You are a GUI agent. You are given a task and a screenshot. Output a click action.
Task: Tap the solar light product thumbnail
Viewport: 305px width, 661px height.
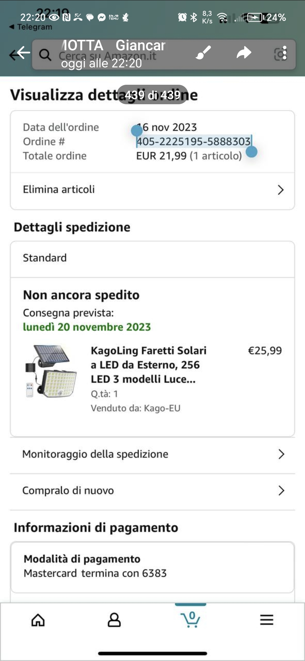(51, 371)
